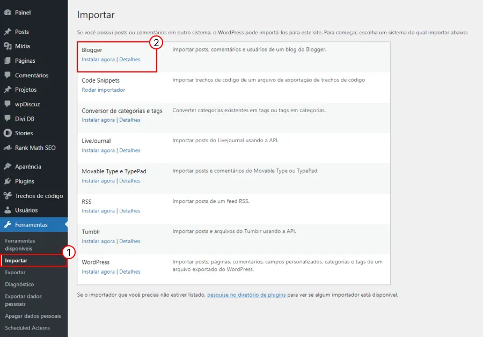View Detalhes for the Tumblr importer
483x337 pixels.
pyautogui.click(x=130, y=241)
